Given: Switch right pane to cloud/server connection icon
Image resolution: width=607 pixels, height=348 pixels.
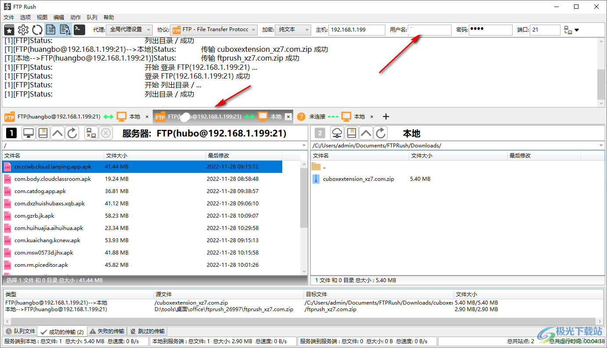Looking at the screenshot, I should tap(337, 133).
